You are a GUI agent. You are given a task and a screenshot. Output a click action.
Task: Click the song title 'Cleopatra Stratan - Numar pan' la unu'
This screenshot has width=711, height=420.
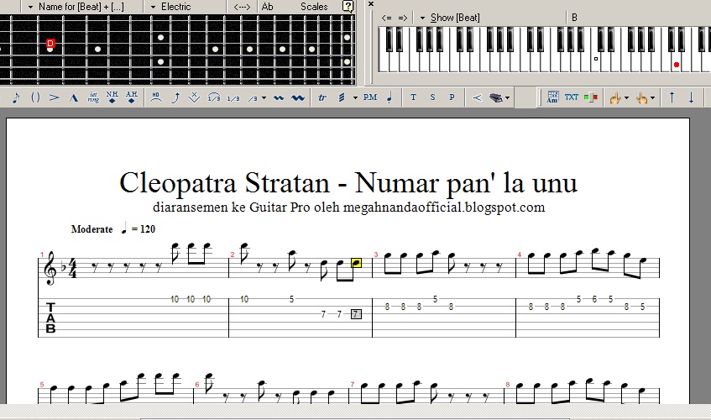pos(348,183)
